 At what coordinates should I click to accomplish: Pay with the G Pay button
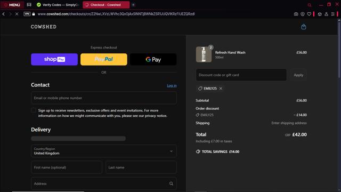pyautogui.click(x=153, y=59)
